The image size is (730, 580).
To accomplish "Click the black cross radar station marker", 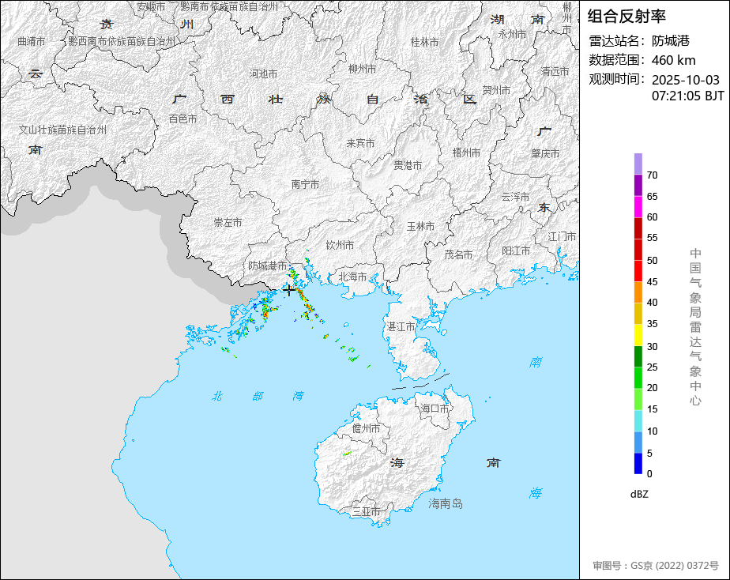I will 288,290.
